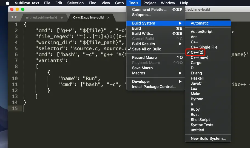Select C++(new) build system
The height and width of the screenshot is (148, 250).
click(x=208, y=58)
